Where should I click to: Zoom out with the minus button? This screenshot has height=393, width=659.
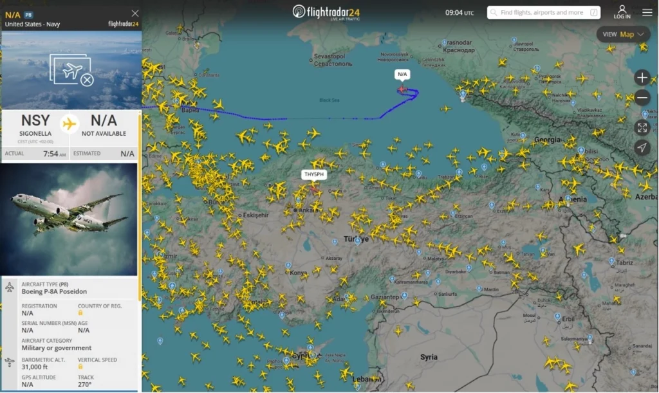(x=642, y=98)
